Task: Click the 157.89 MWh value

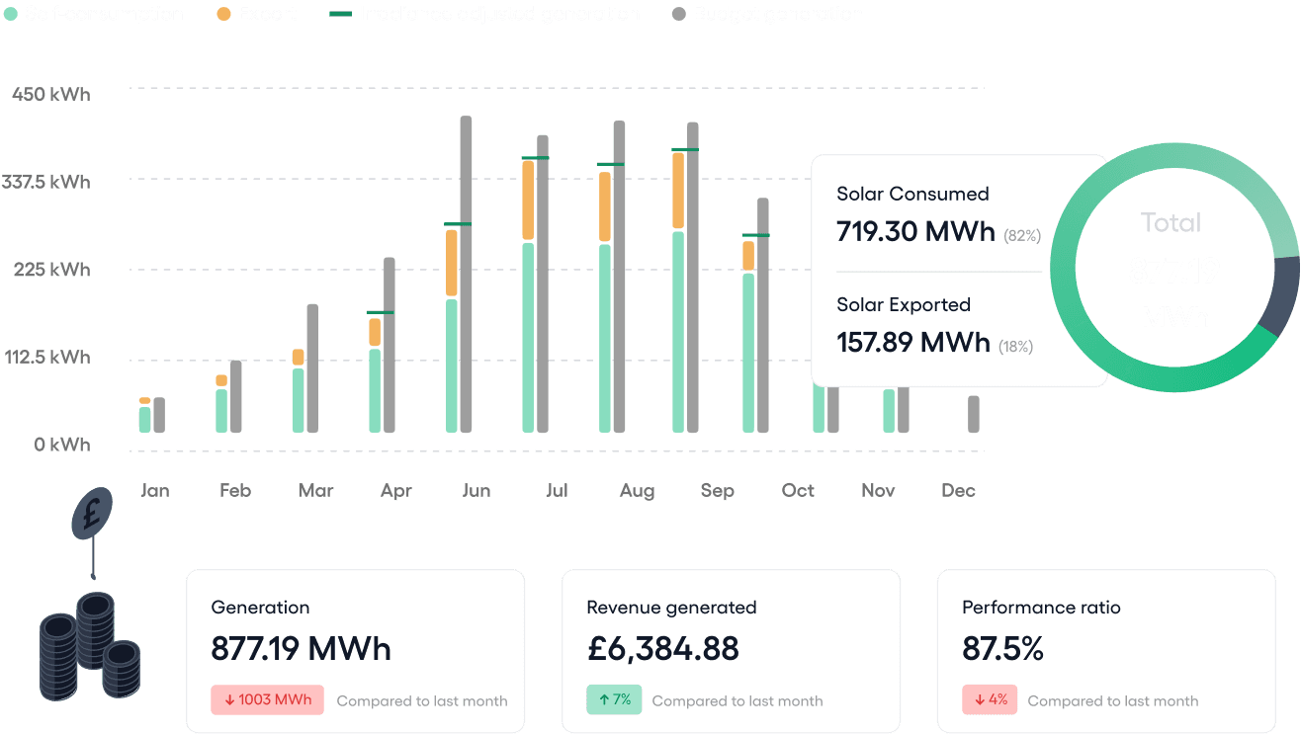Action: click(913, 342)
